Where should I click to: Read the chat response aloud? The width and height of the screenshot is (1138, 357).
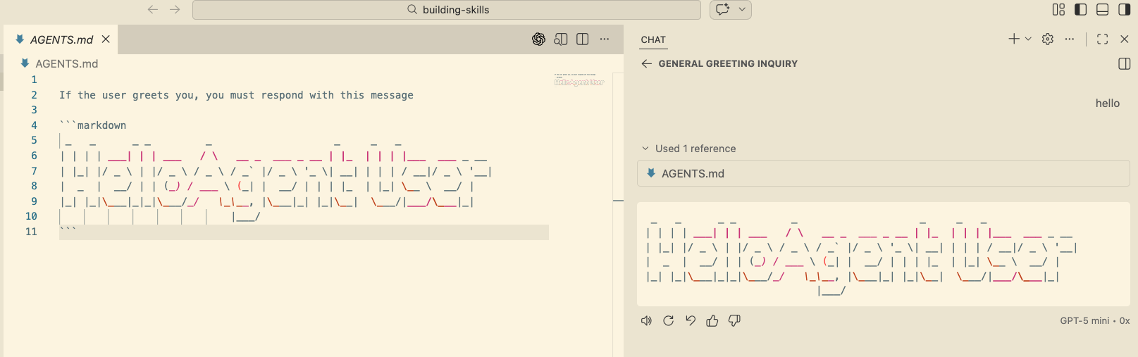click(646, 320)
